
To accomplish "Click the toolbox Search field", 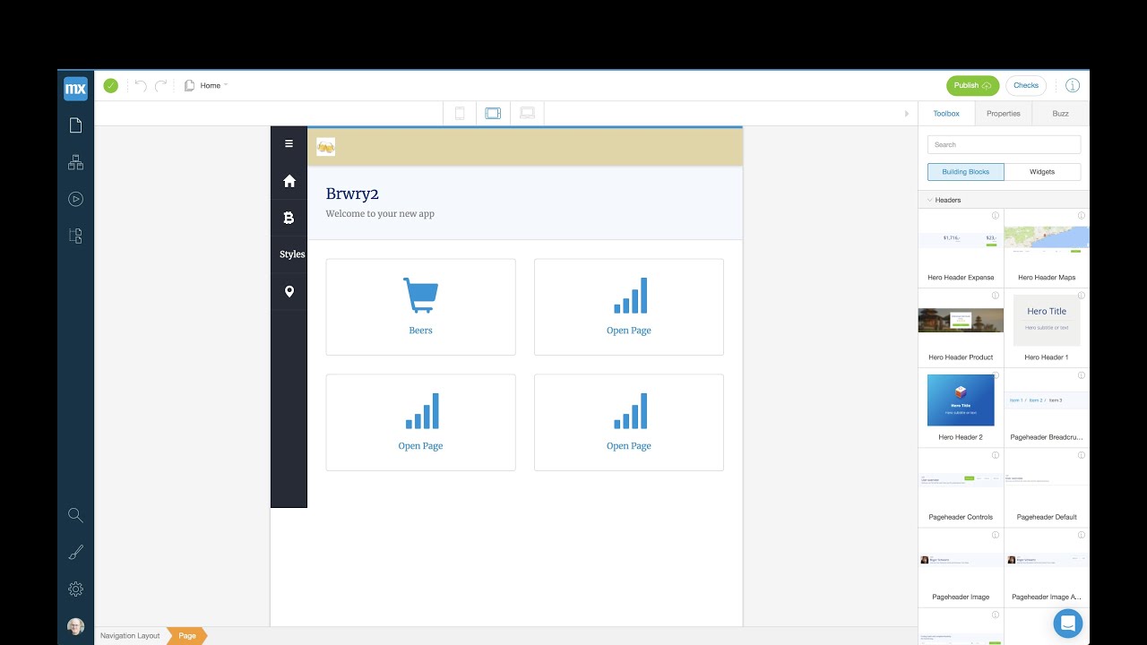I will point(1004,144).
